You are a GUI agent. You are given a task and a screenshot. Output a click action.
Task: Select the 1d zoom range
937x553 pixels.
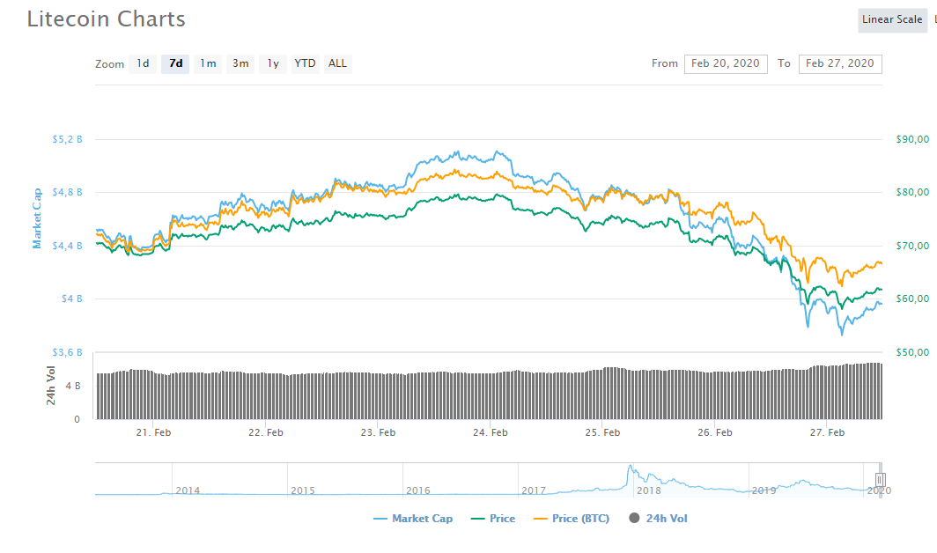[143, 63]
